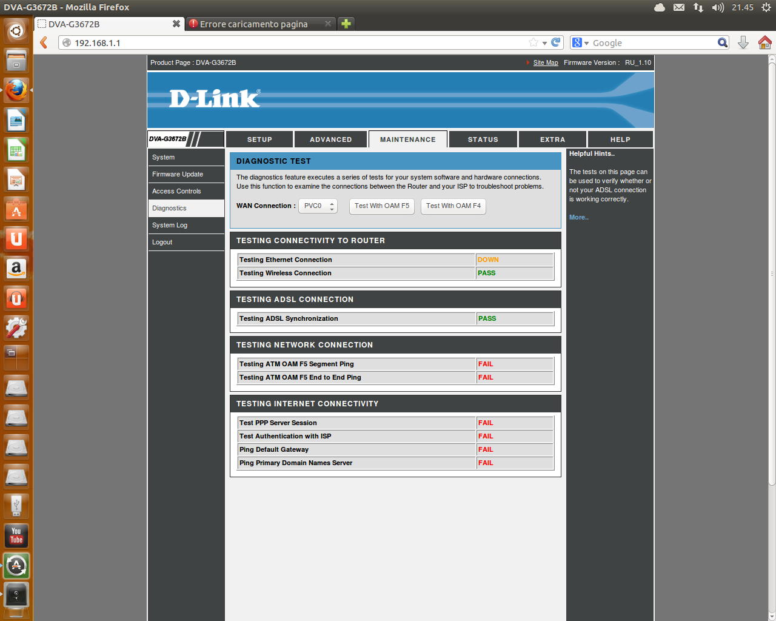Click the browser vertical scrollbar
The image size is (776, 621).
tap(772, 273)
